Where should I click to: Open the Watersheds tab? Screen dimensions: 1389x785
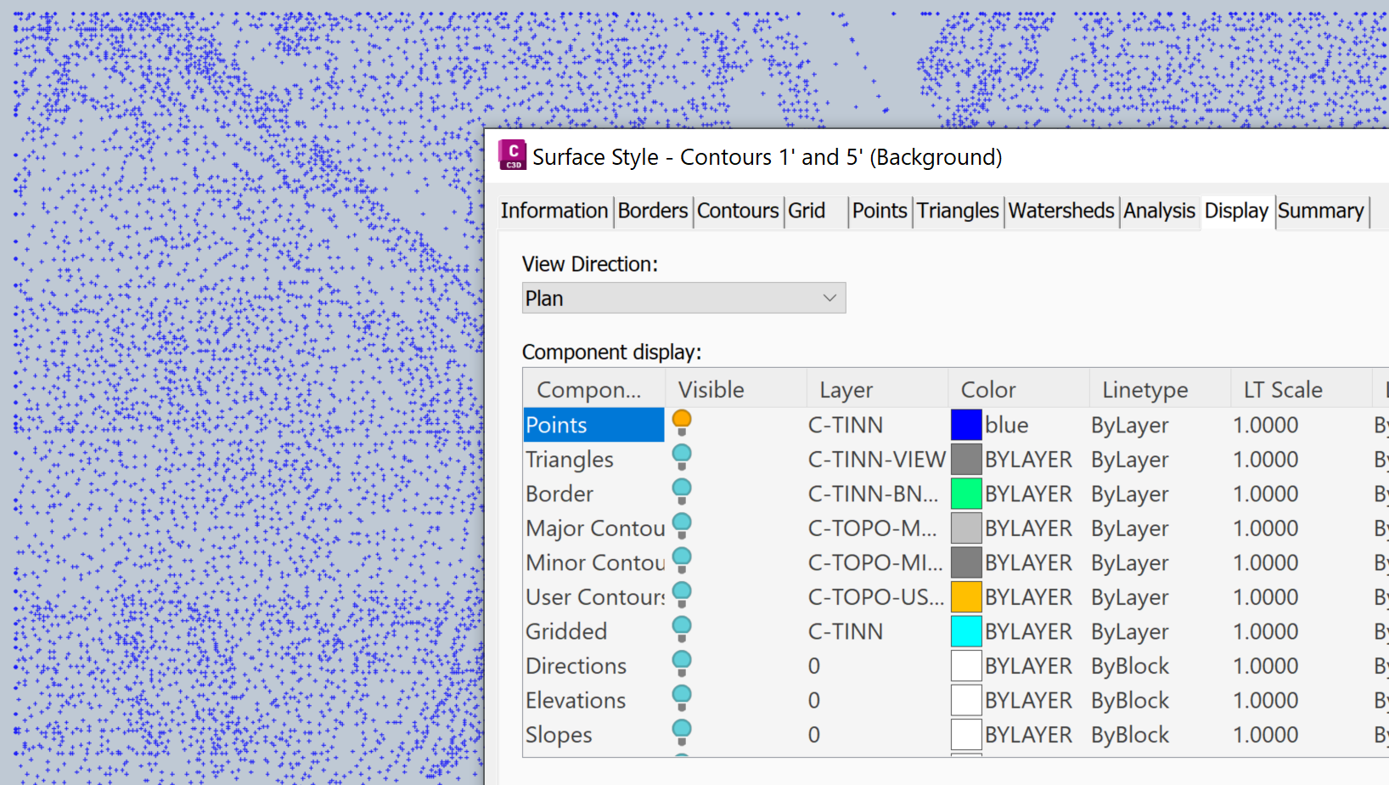1060,211
